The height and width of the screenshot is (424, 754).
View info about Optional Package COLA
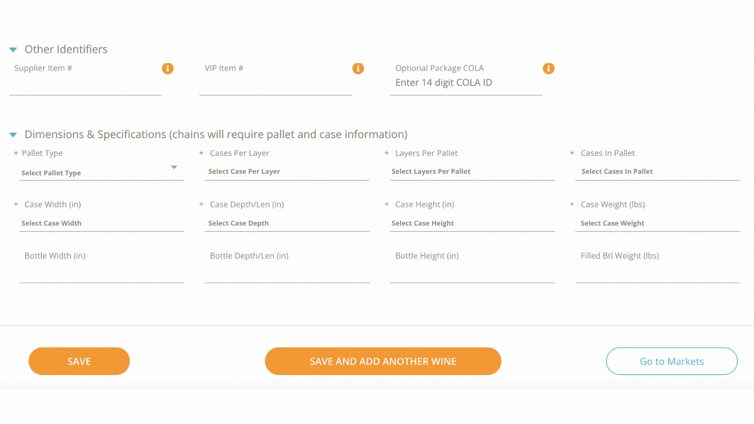click(x=548, y=68)
